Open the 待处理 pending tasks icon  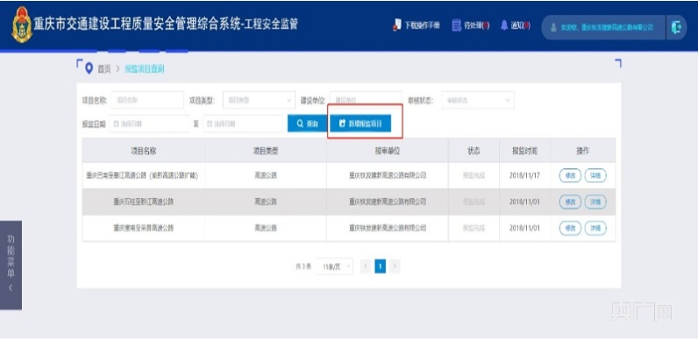click(x=456, y=25)
